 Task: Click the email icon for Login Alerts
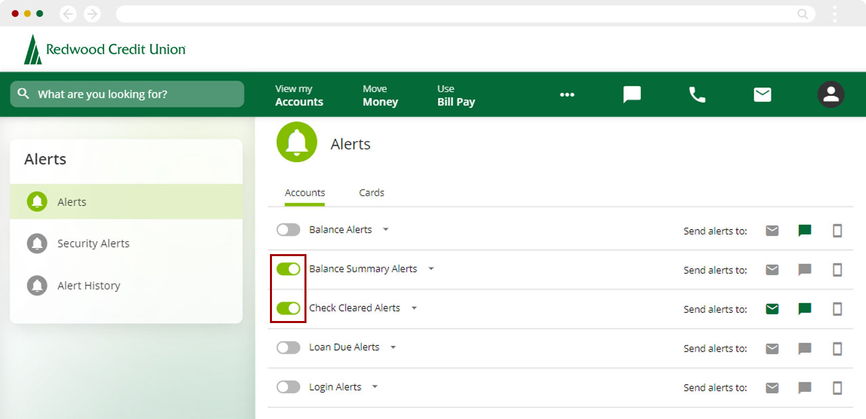pos(772,387)
